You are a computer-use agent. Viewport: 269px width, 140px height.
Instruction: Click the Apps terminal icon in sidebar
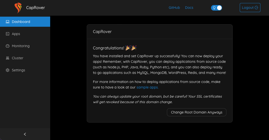click(8, 34)
